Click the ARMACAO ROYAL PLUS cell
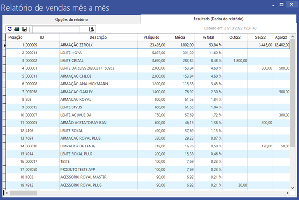This screenshot has width=299, height=200. [x=98, y=138]
